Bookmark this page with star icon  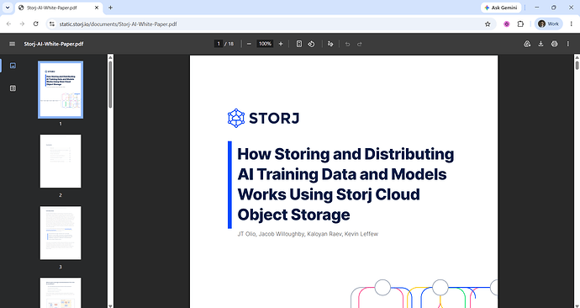pos(488,24)
